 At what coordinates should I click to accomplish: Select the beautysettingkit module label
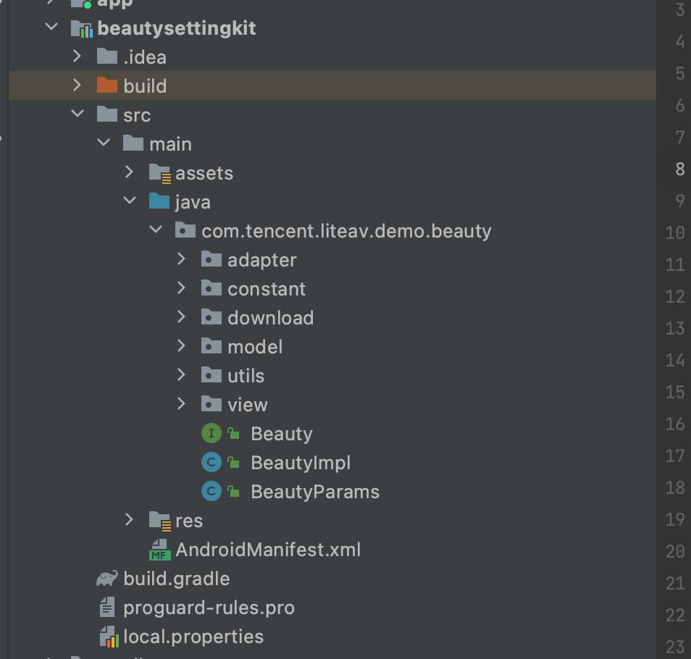[x=176, y=29]
